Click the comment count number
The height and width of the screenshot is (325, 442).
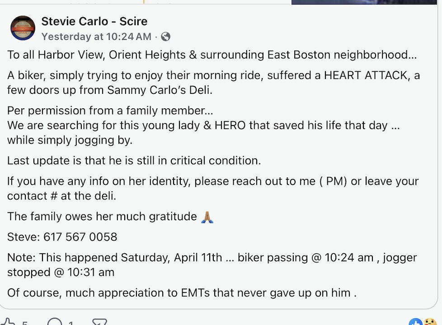[71, 323]
